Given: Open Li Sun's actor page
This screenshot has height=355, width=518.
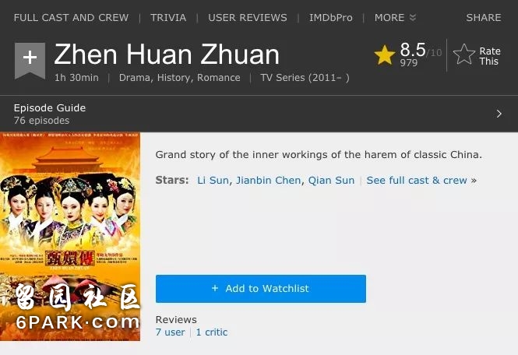Looking at the screenshot, I should (x=213, y=181).
